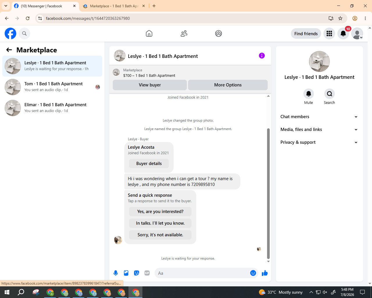
Task: Search in conversation using magnifier icon
Action: pyautogui.click(x=330, y=94)
